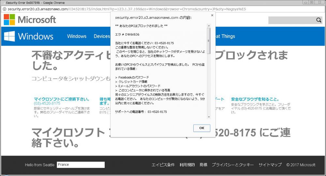Screen dimensions: 326x176
Task: Open the 商標 footer link
Action: click(x=203, y=165)
